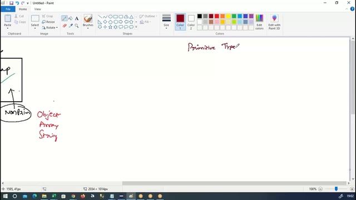Click the Undo arrow in title bar
This screenshot has width=356, height=200.
tap(17, 3)
